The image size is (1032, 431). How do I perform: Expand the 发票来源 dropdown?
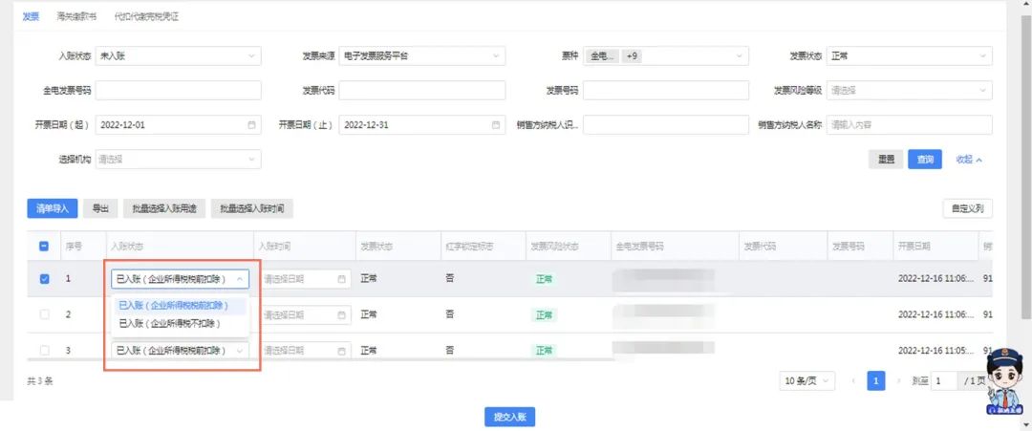pos(422,56)
